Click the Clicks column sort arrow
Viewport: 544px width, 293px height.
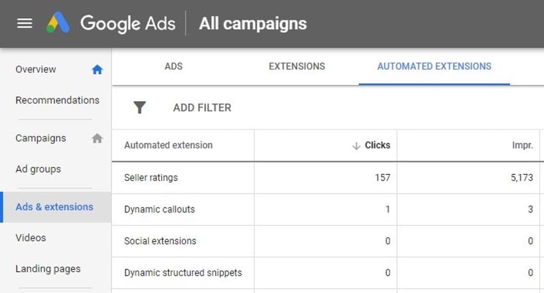[356, 146]
